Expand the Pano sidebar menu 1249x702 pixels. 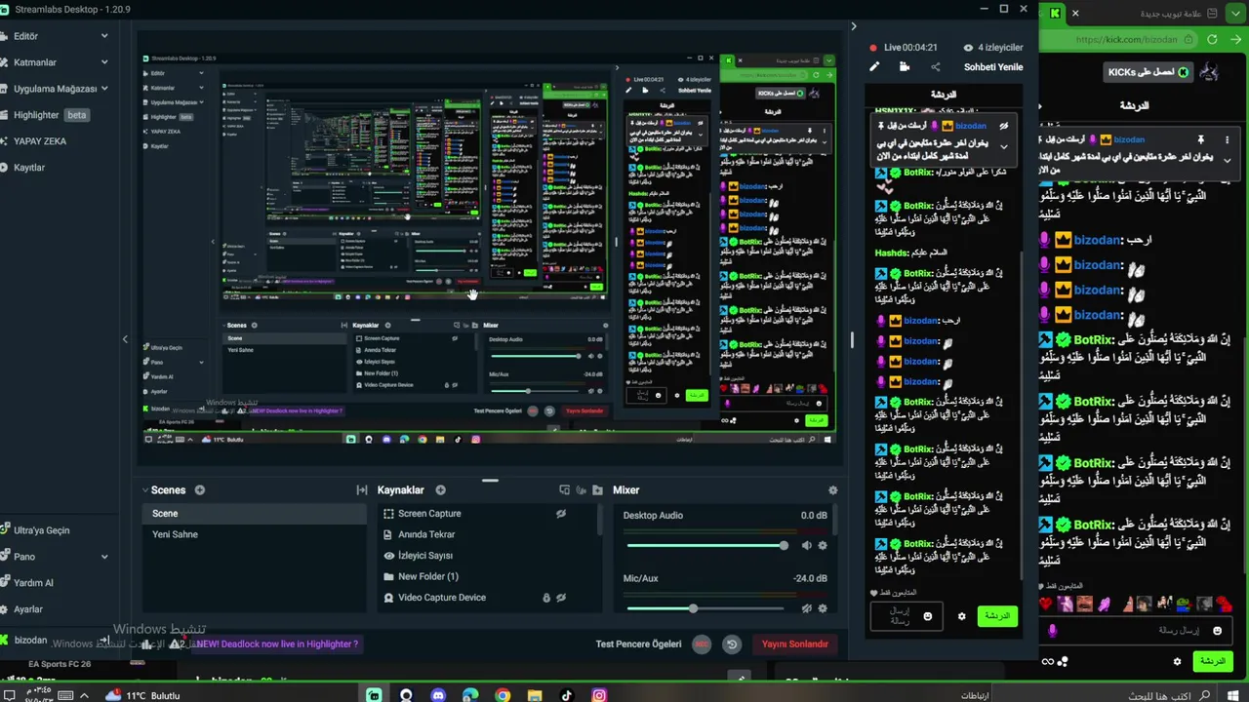pyautogui.click(x=104, y=557)
